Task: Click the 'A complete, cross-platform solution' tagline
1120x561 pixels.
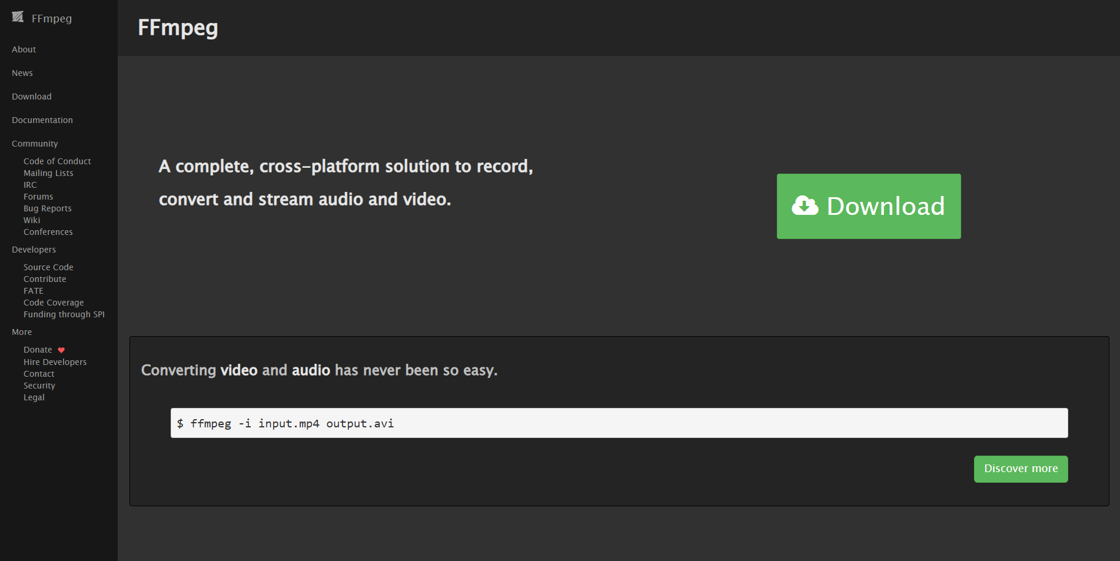Action: (346, 182)
